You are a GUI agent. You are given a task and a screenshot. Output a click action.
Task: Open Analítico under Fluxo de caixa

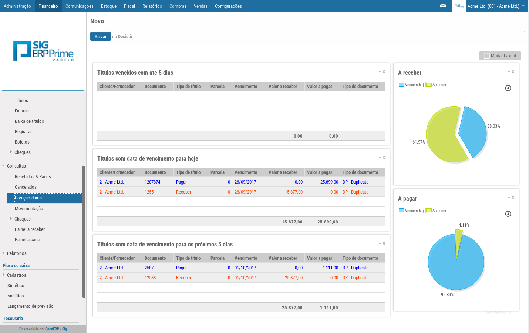coord(16,296)
